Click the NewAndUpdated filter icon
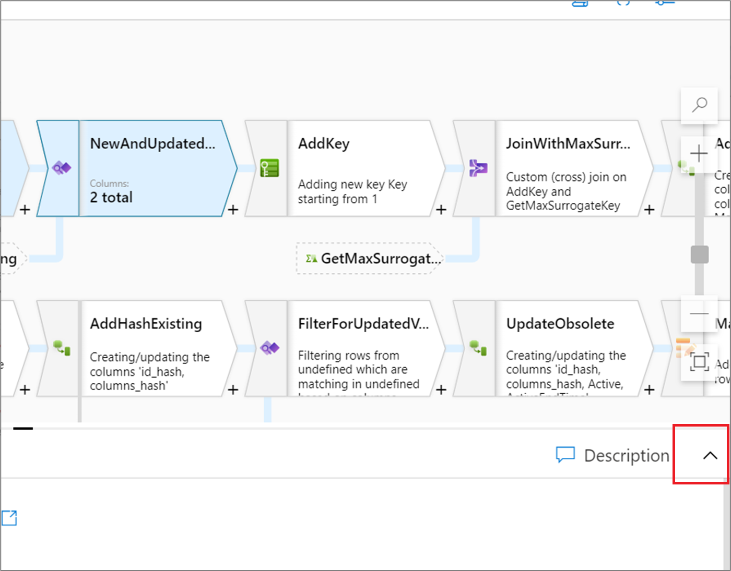The height and width of the screenshot is (571, 731). tap(62, 168)
